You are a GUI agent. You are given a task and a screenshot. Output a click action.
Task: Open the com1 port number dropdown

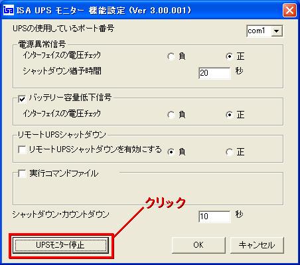point(276,31)
